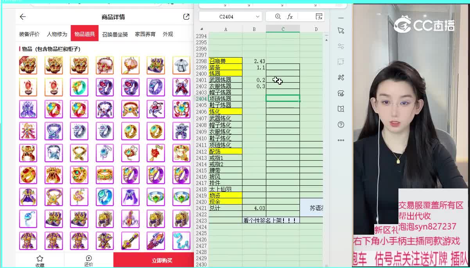Image resolution: width=470 pixels, height=268 pixels.
Task: Select the yellow 配饰 cell
Action: tap(226, 151)
